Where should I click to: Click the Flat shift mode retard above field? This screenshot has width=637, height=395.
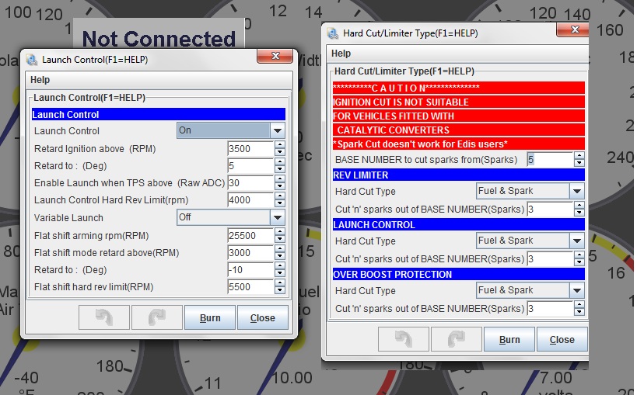click(x=250, y=253)
